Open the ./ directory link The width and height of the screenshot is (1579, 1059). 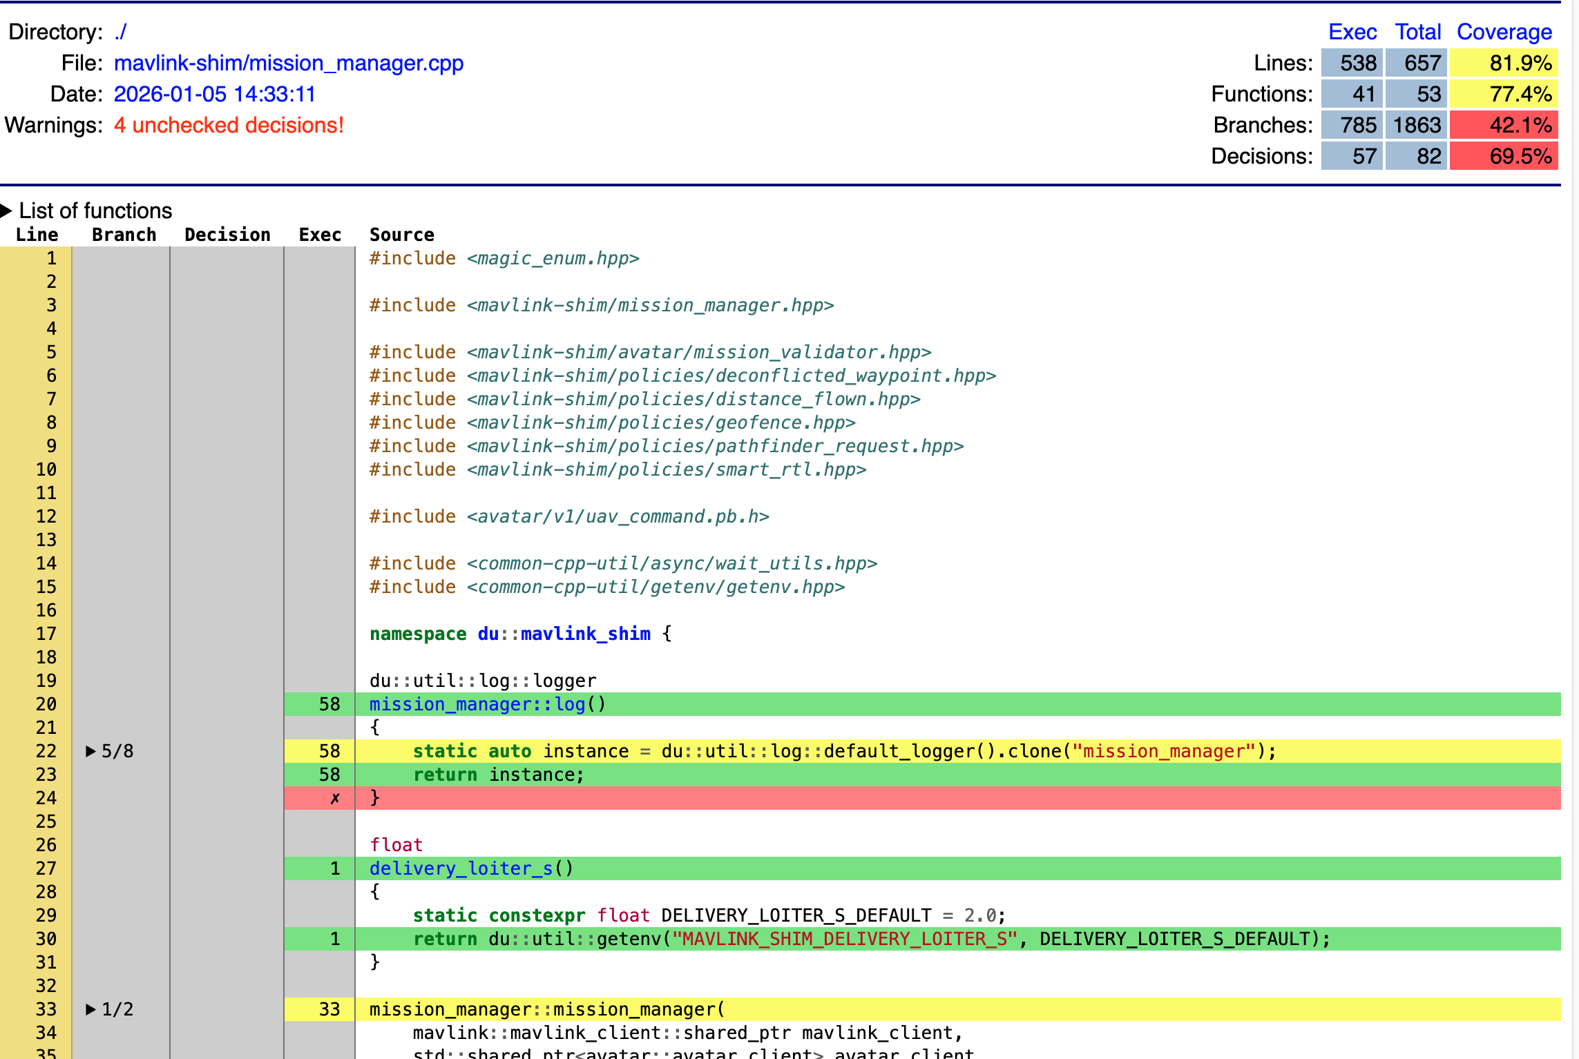tap(121, 32)
